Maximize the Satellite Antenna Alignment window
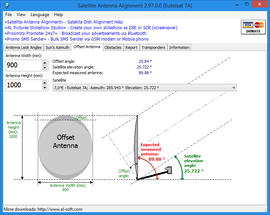Viewport: 270px width, 215px height. [247, 4]
